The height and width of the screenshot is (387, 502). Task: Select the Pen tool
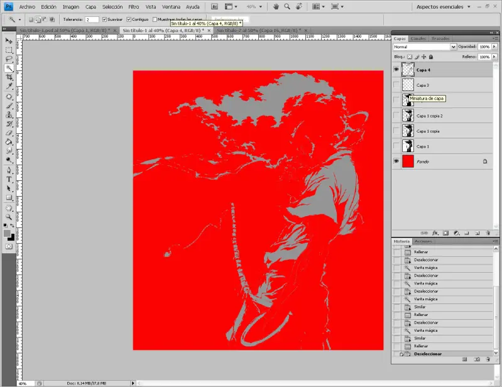(9, 170)
